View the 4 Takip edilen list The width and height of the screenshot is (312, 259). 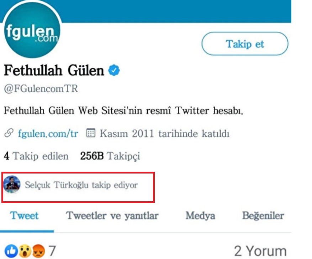[x=36, y=156]
